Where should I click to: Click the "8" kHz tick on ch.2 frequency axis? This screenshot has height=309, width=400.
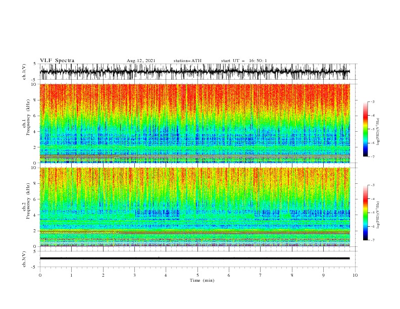pyautogui.click(x=35, y=184)
